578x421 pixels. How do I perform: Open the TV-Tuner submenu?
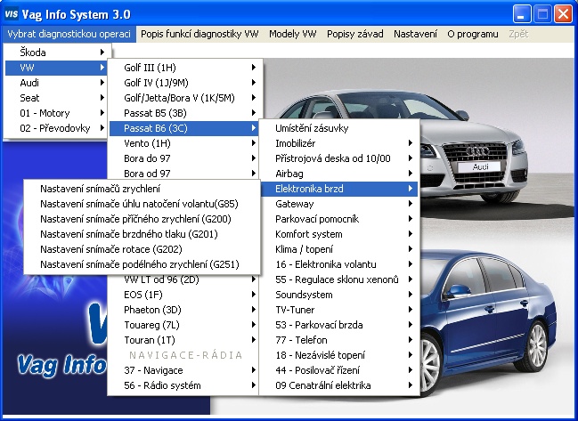point(339,309)
